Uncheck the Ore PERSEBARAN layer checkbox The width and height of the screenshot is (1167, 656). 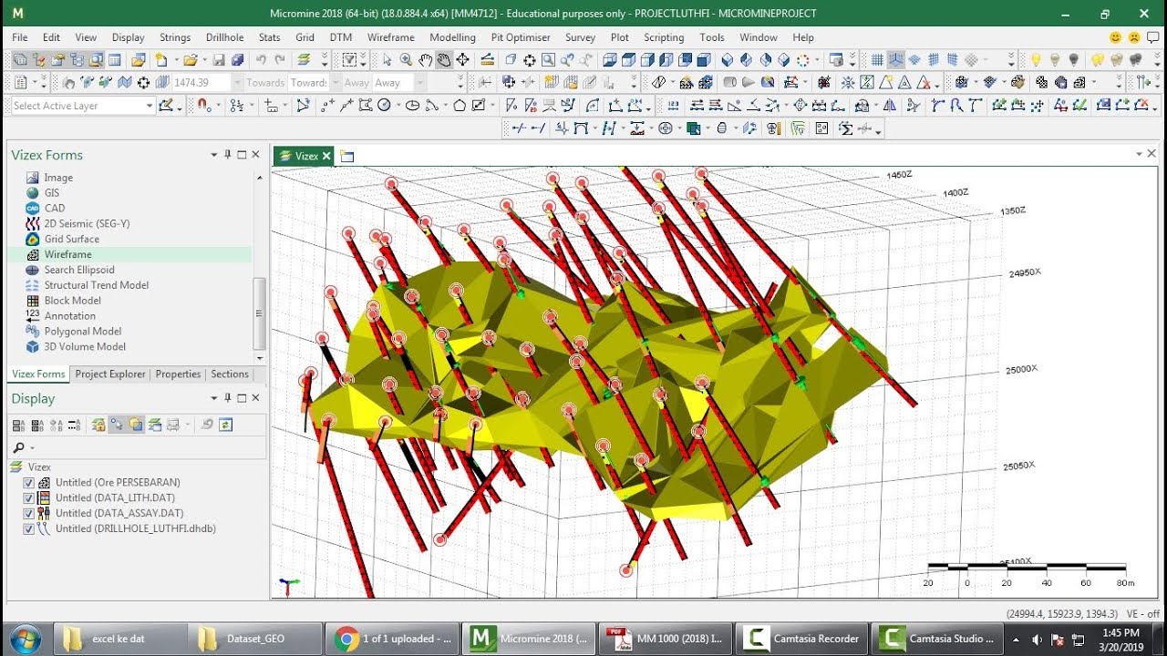pyautogui.click(x=29, y=483)
